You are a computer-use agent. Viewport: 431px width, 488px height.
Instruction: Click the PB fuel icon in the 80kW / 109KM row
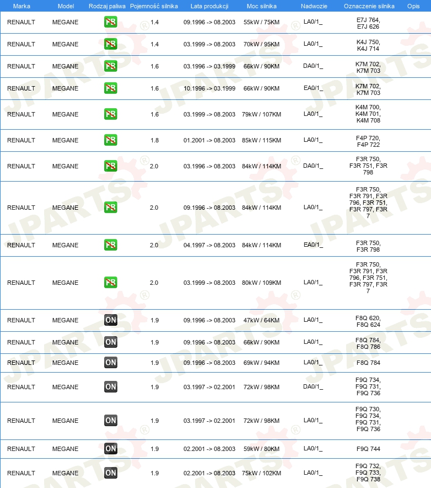[111, 283]
